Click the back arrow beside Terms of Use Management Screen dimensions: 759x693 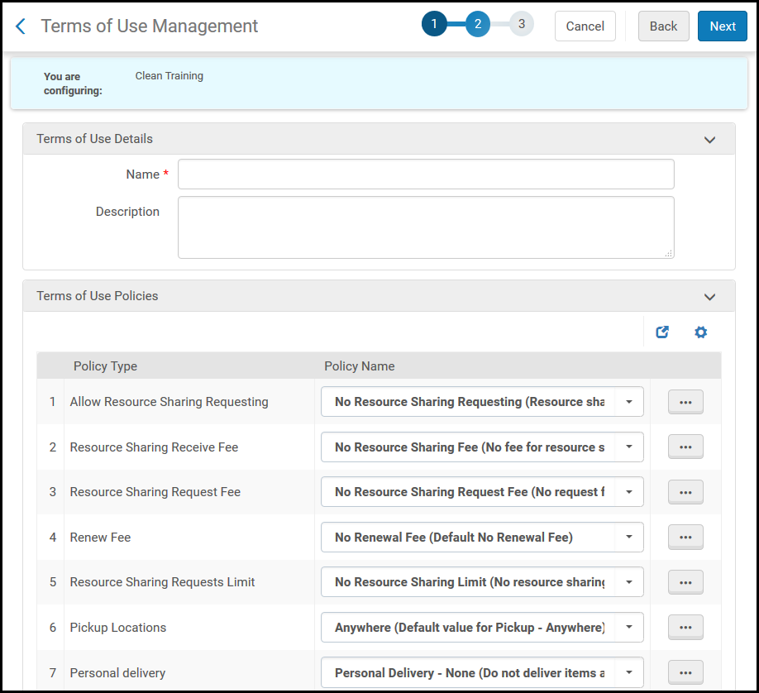coord(21,26)
